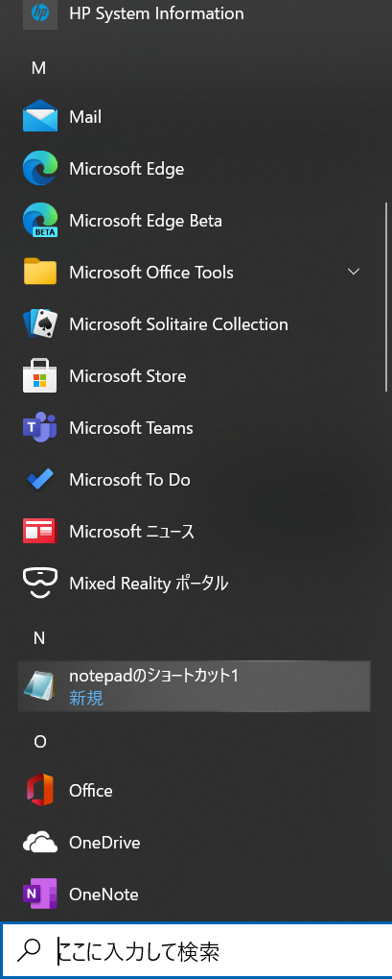Click the notepad shortcut icon
The width and height of the screenshot is (392, 979).
[40, 685]
